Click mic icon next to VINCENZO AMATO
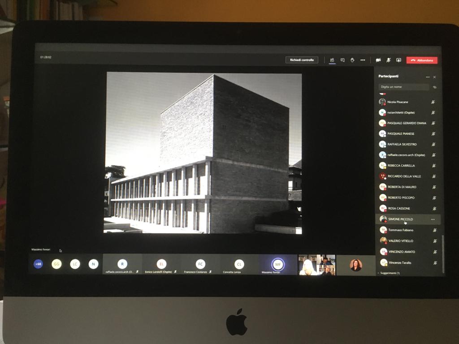 click(x=435, y=252)
